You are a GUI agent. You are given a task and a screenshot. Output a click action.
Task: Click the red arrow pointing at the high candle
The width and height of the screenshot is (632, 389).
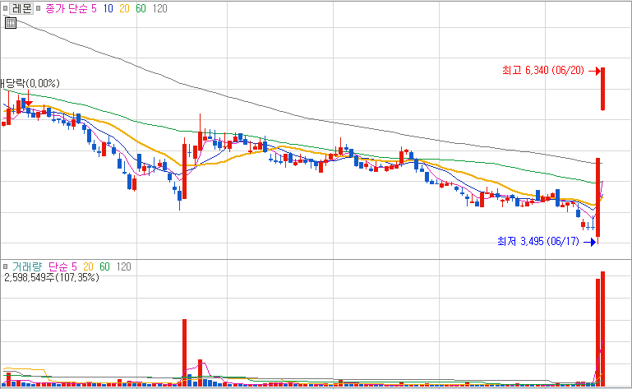coord(594,71)
